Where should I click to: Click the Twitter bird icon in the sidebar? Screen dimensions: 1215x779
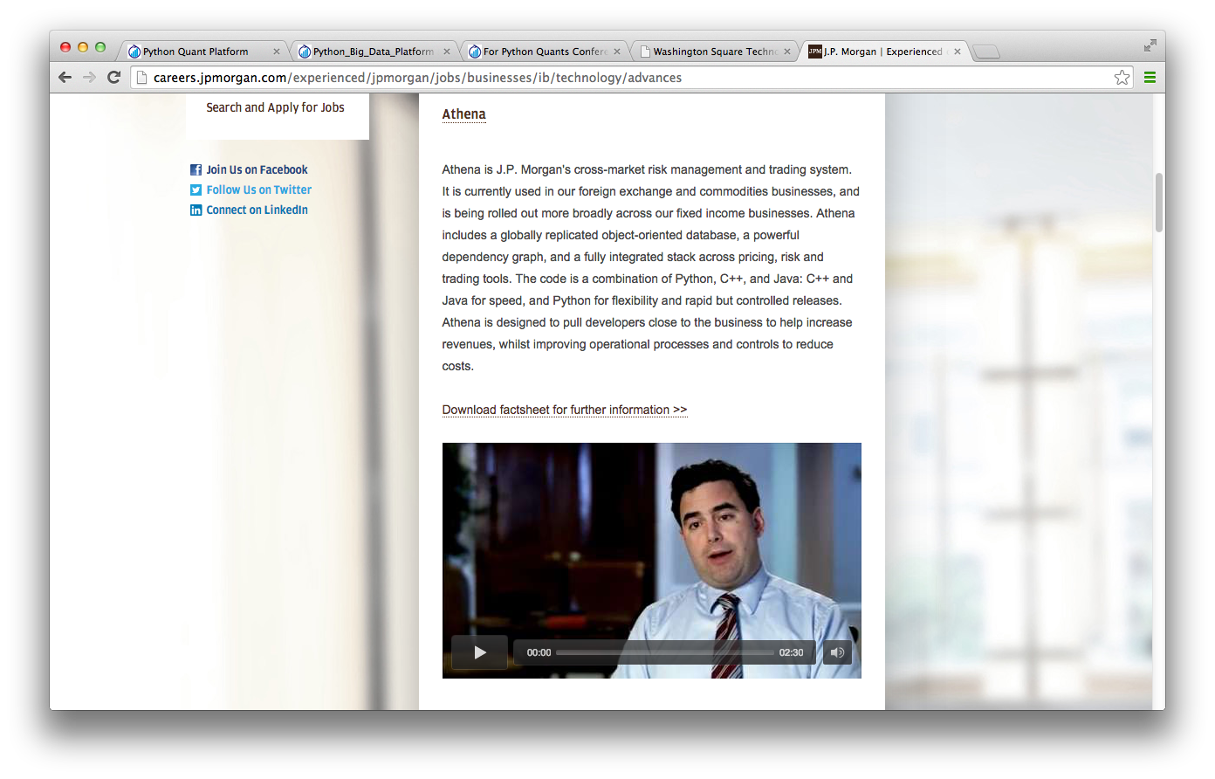(x=196, y=190)
